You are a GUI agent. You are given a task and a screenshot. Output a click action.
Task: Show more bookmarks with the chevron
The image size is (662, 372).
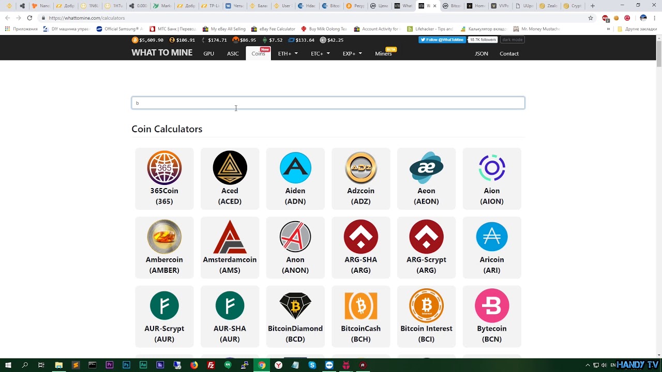[608, 29]
